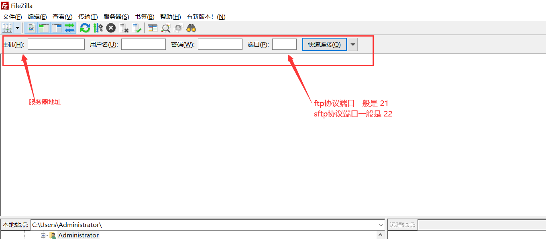Image resolution: width=546 pixels, height=239 pixels.
Task: Reconnect to the last server
Action: point(137,28)
